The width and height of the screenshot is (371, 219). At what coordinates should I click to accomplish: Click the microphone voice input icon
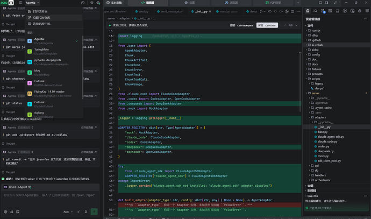(85, 211)
